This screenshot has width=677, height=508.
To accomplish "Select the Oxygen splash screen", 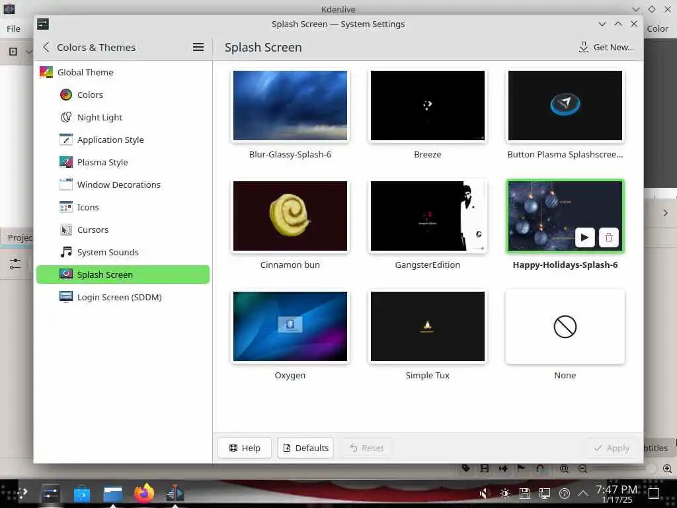I will pyautogui.click(x=290, y=326).
